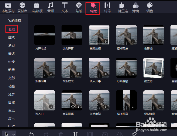This screenshot has height=136, width=177.
Task: Open the 素材库 material library tab
Action: click(x=22, y=8)
